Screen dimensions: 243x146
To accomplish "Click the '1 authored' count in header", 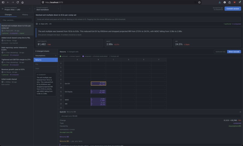I will tap(227, 24).
